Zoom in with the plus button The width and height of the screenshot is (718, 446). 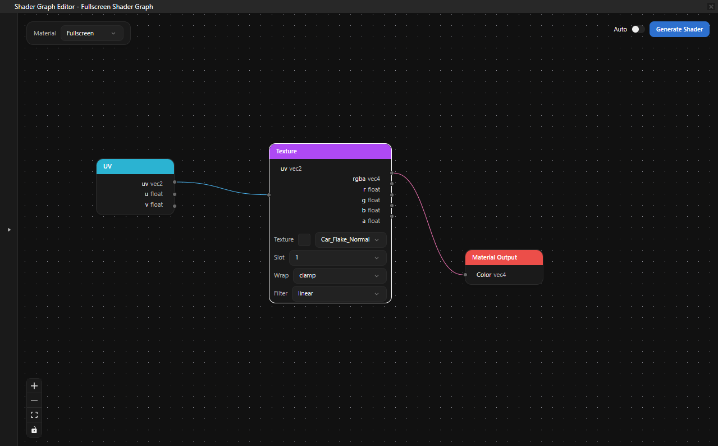click(34, 386)
